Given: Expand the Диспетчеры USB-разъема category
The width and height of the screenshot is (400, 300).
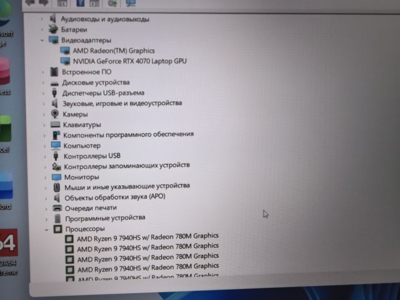Looking at the screenshot, I should coord(43,93).
